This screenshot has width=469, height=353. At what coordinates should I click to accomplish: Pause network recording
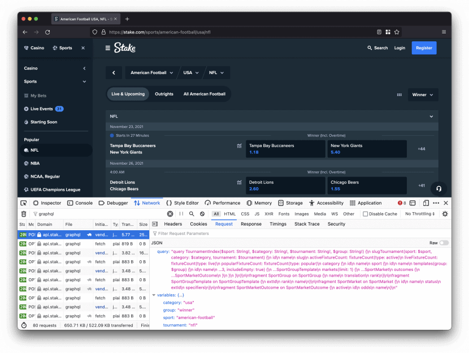(181, 214)
